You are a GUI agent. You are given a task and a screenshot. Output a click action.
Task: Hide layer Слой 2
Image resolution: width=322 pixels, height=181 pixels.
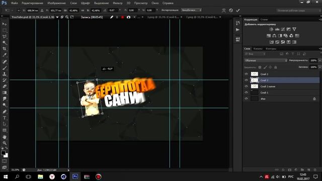click(x=246, y=74)
